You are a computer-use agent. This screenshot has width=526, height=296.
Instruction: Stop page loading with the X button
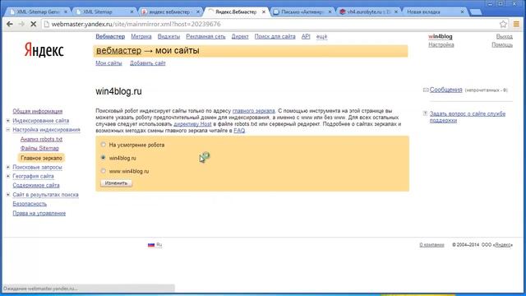[x=33, y=24]
